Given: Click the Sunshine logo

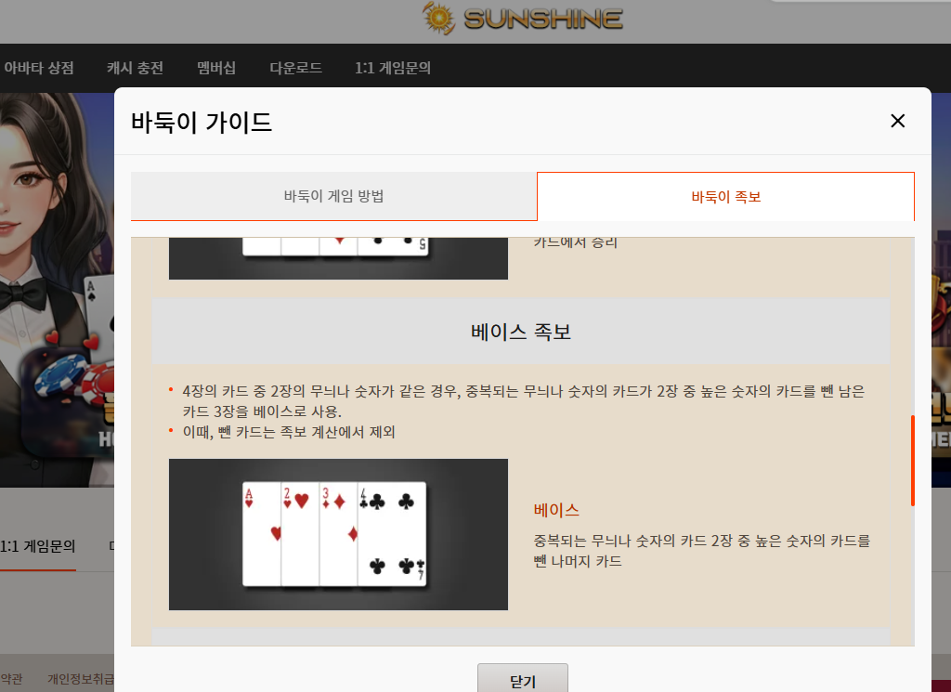Looking at the screenshot, I should click(523, 19).
